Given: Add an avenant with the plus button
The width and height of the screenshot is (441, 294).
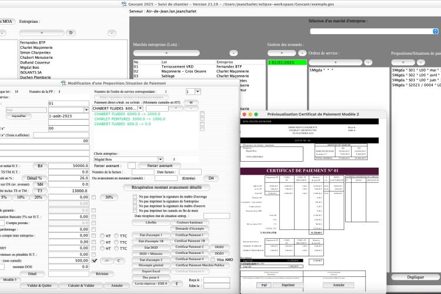Looking at the screenshot, I should click(x=282, y=53).
